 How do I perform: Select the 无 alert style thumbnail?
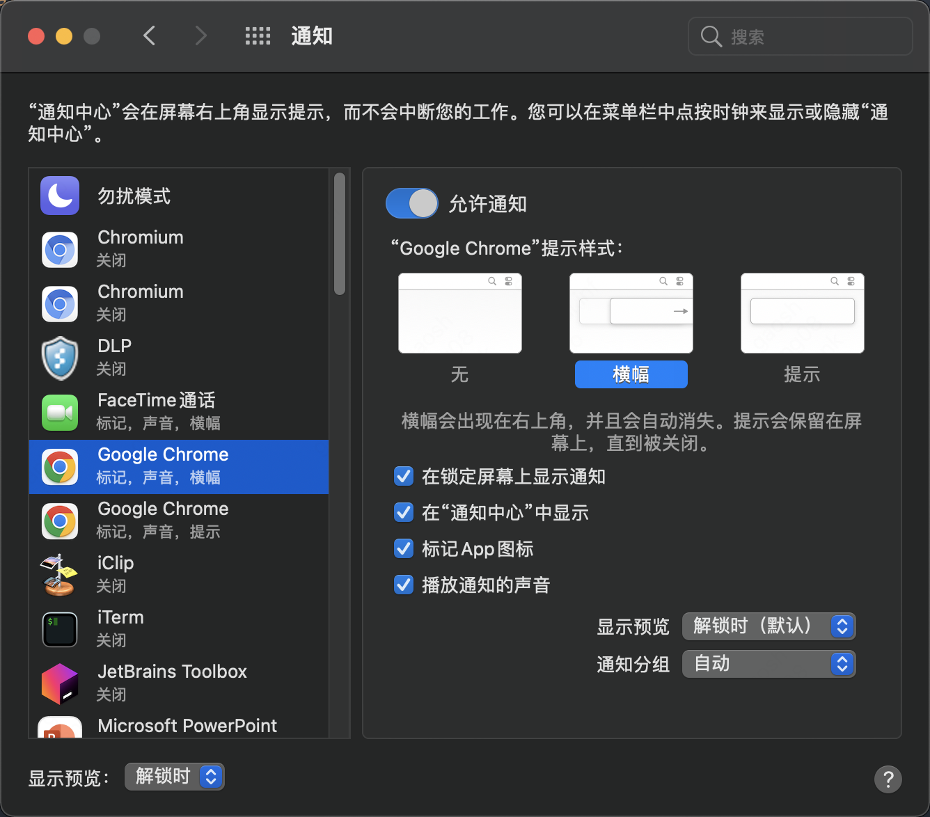[x=460, y=313]
